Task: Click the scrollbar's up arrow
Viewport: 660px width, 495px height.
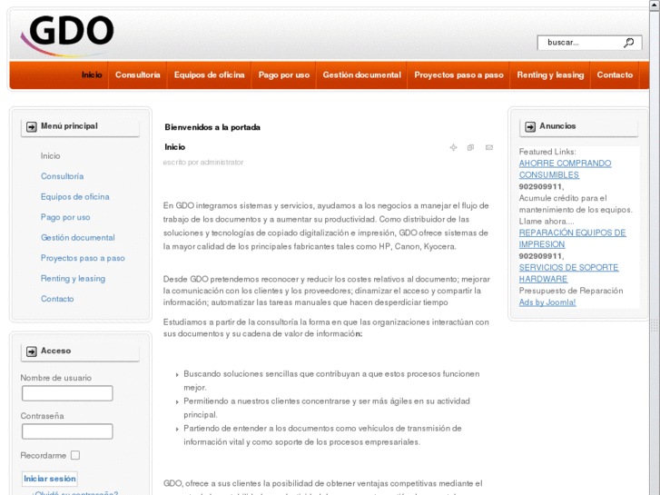Action: 655,5
